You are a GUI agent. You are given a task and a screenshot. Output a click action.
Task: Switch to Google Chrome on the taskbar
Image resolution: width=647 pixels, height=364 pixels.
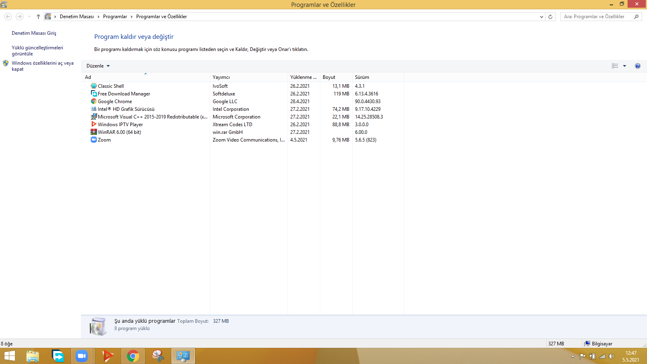tap(133, 356)
